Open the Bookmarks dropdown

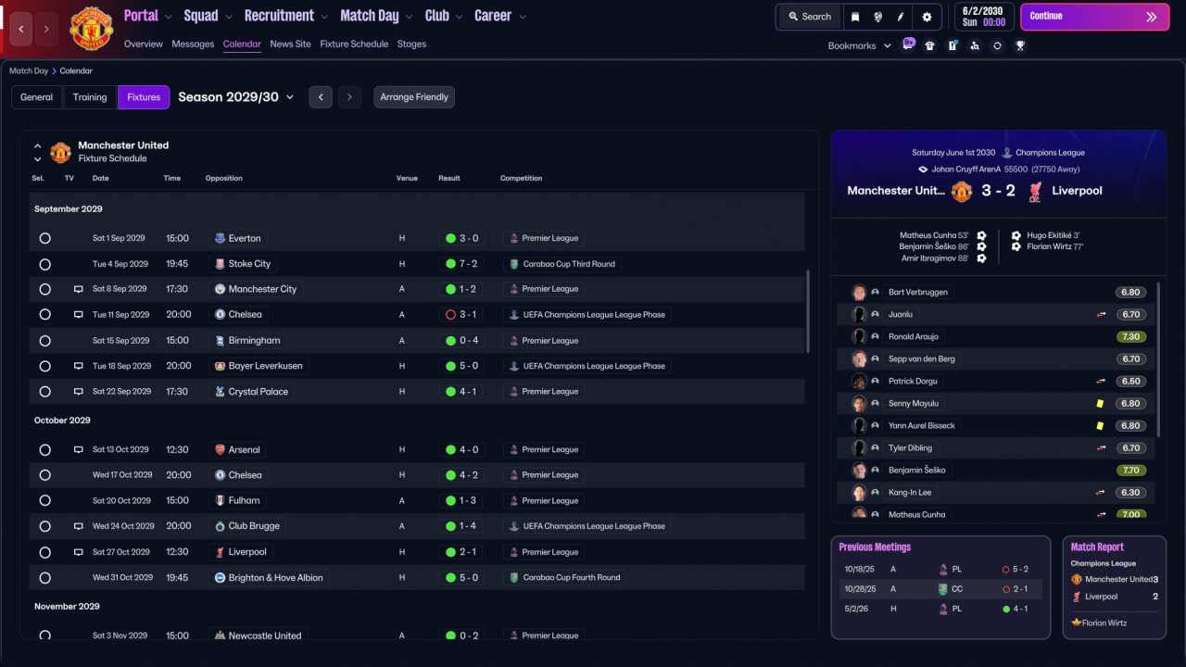860,45
